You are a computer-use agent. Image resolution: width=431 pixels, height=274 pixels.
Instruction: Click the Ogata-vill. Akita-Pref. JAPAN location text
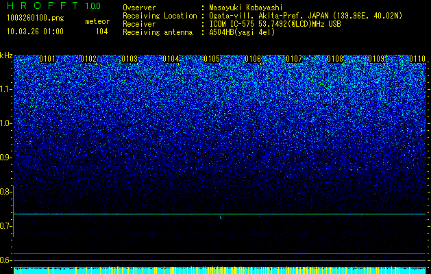pos(306,16)
